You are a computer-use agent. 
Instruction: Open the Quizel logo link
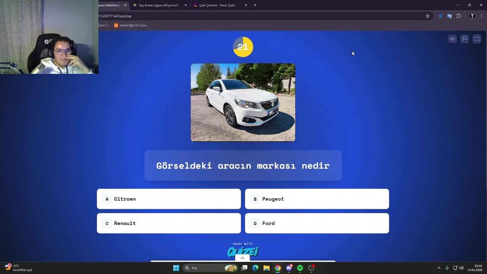point(243,252)
